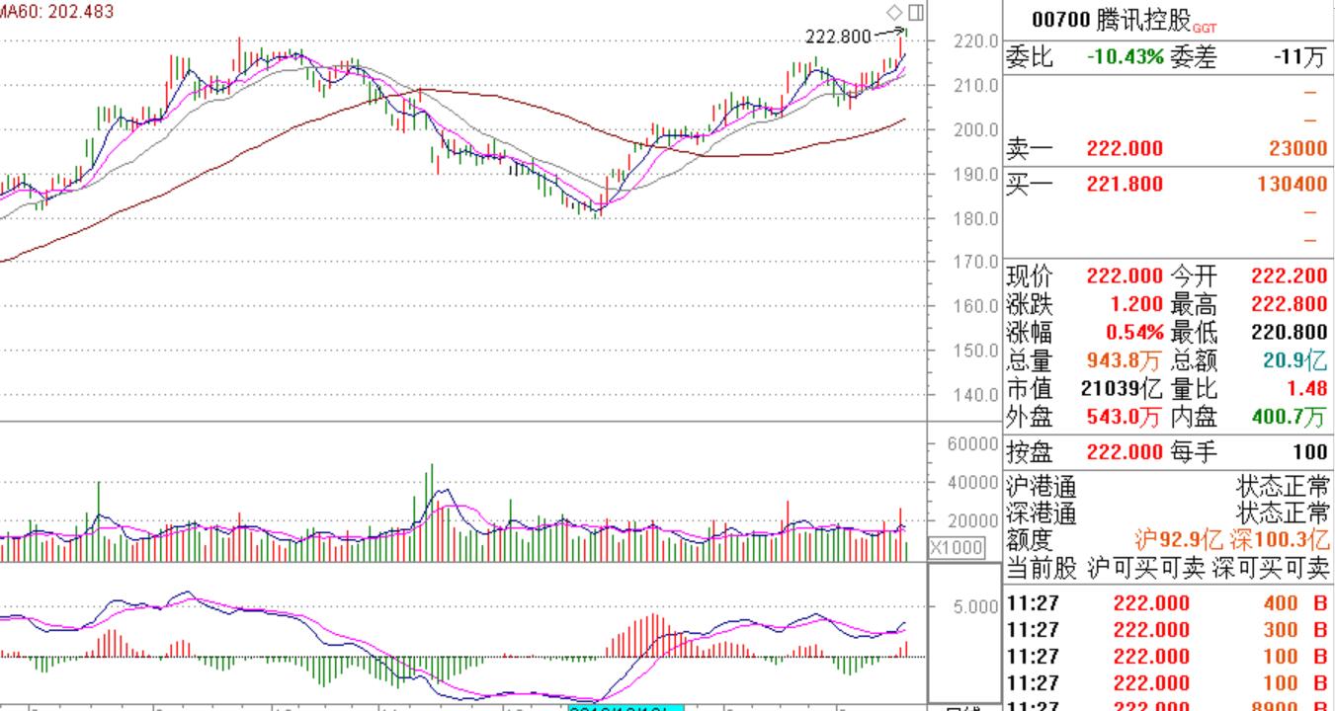Click the 涨幅 percentage 0.54%

[1134, 332]
